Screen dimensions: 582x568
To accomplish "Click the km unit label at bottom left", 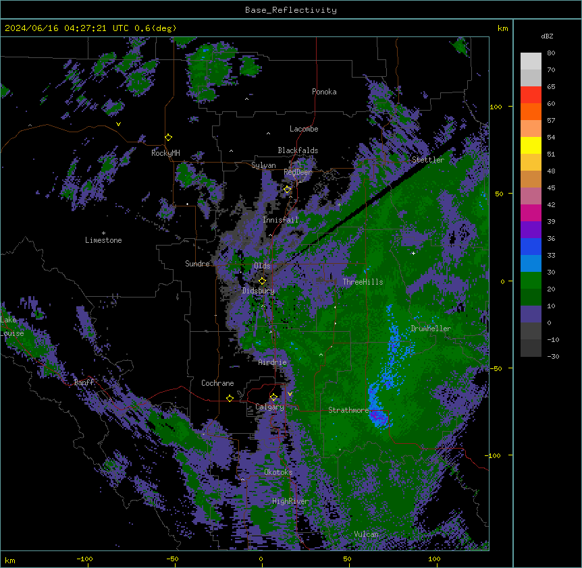I will click(10, 560).
